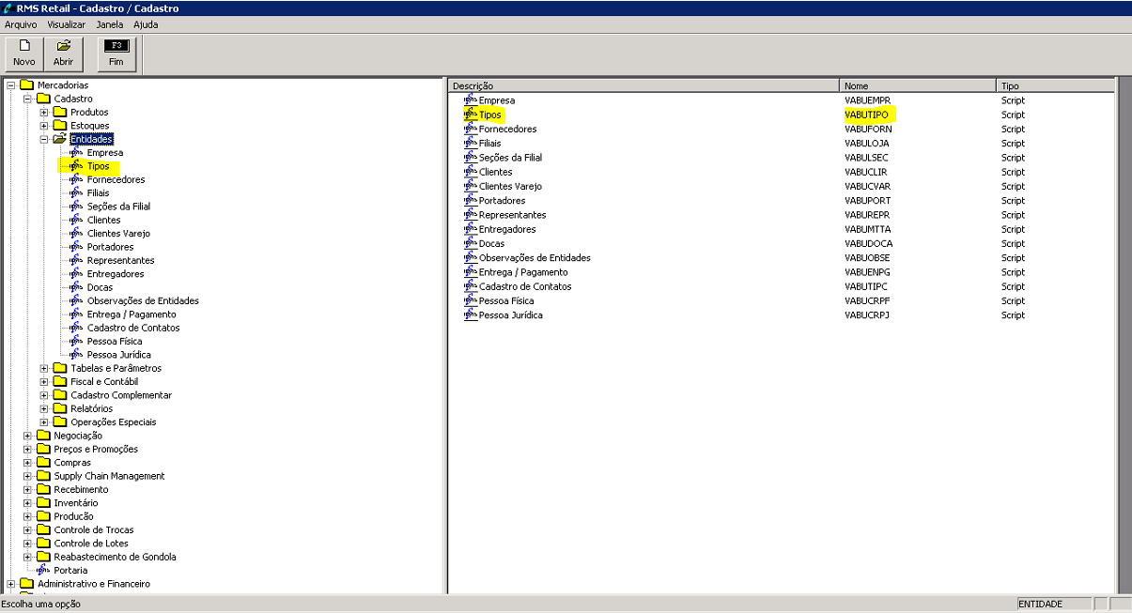Collapse the Cadastro tree node
The height and width of the screenshot is (613, 1132).
[28, 99]
